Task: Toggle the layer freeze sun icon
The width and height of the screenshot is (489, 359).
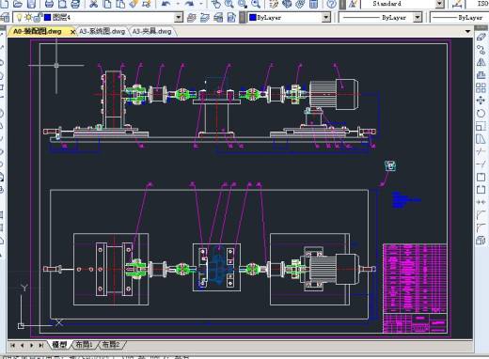Action: click(x=28, y=18)
